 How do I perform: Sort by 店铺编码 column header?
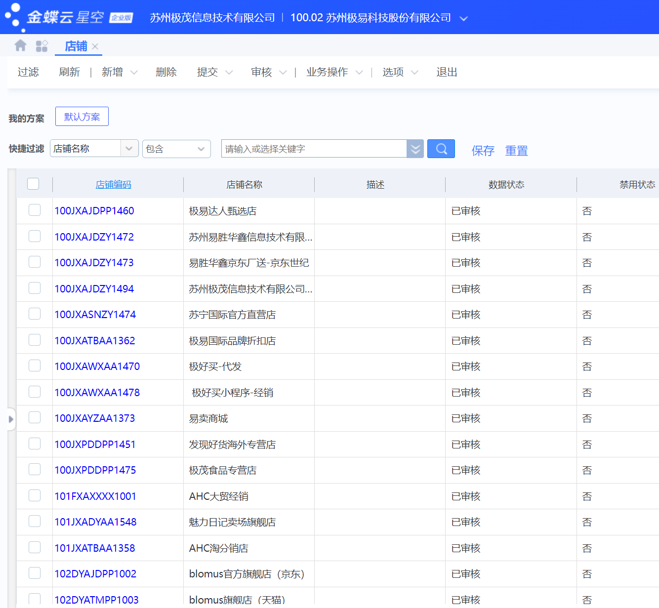coord(114,185)
